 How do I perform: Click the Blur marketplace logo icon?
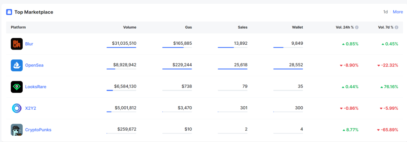coord(17,44)
